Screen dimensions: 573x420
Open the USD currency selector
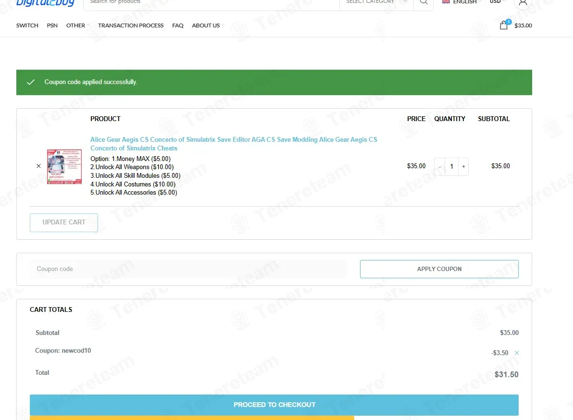[498, 2]
